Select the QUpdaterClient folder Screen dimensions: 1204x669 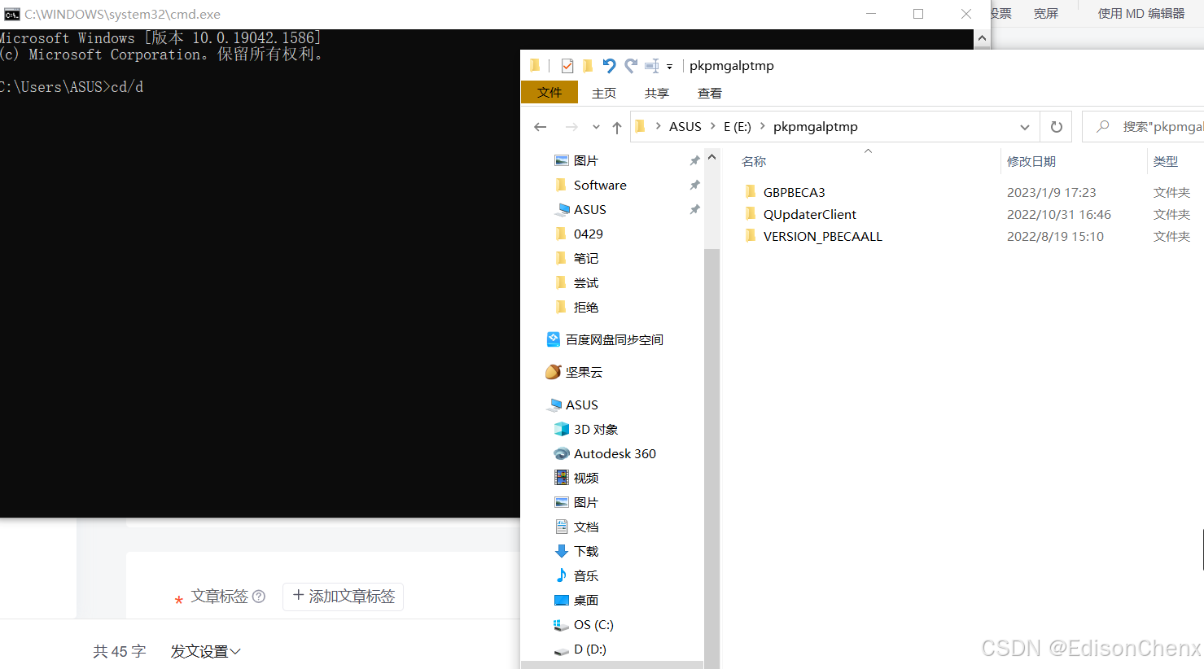pos(809,214)
